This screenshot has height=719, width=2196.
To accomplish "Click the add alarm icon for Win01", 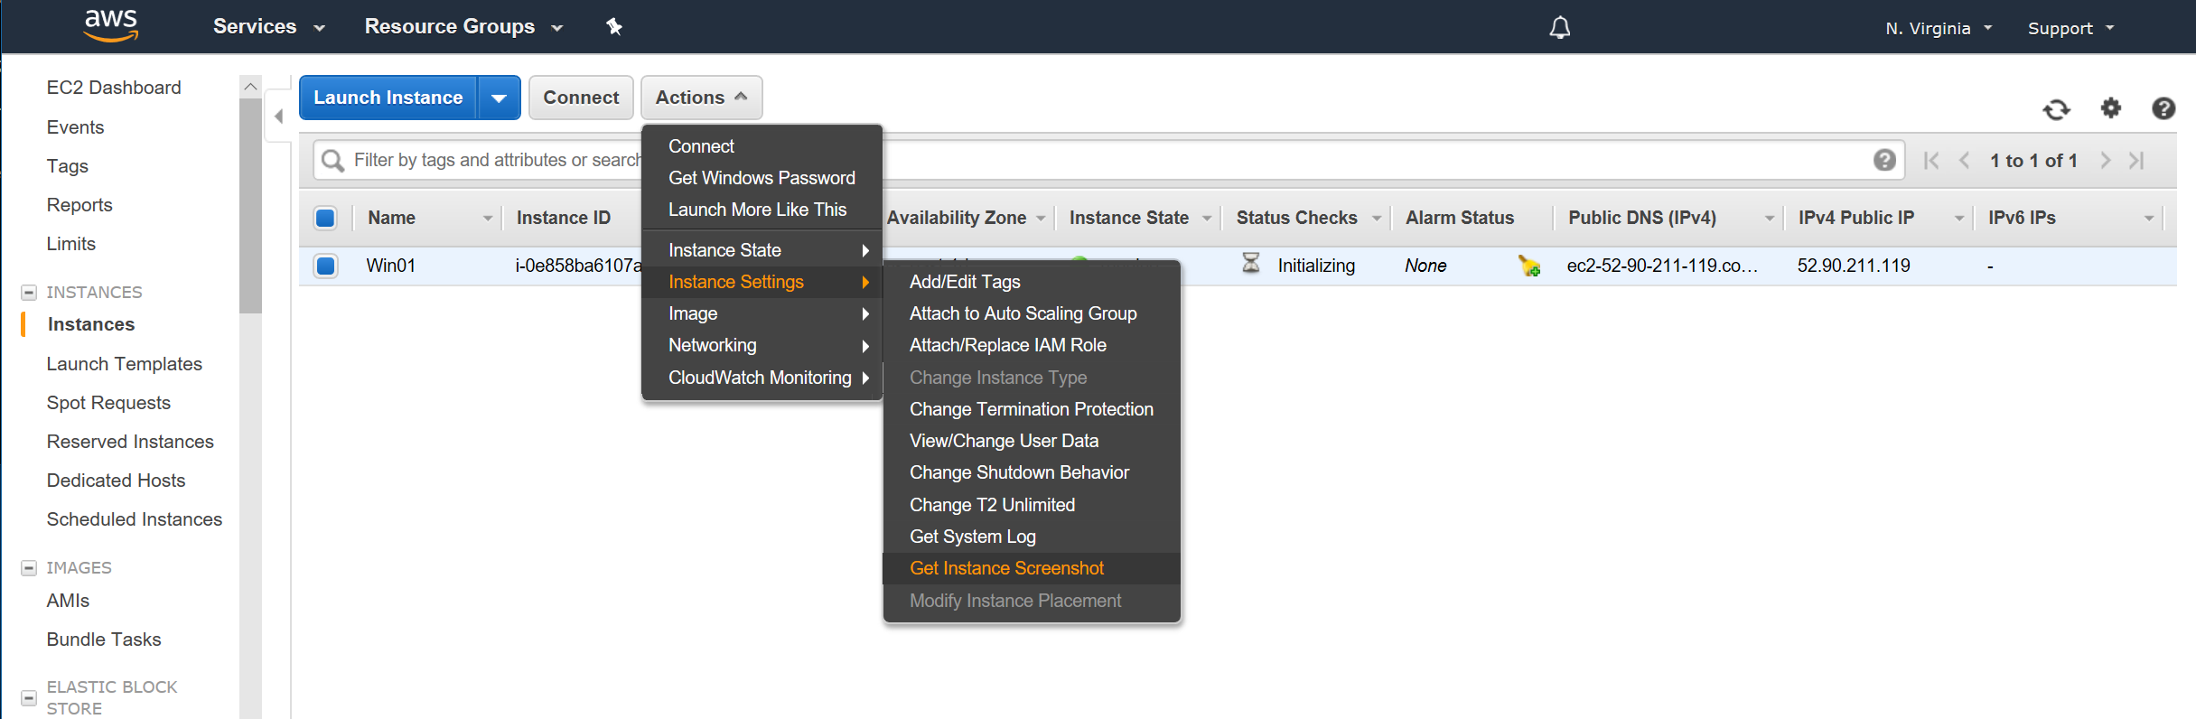I will [x=1529, y=266].
